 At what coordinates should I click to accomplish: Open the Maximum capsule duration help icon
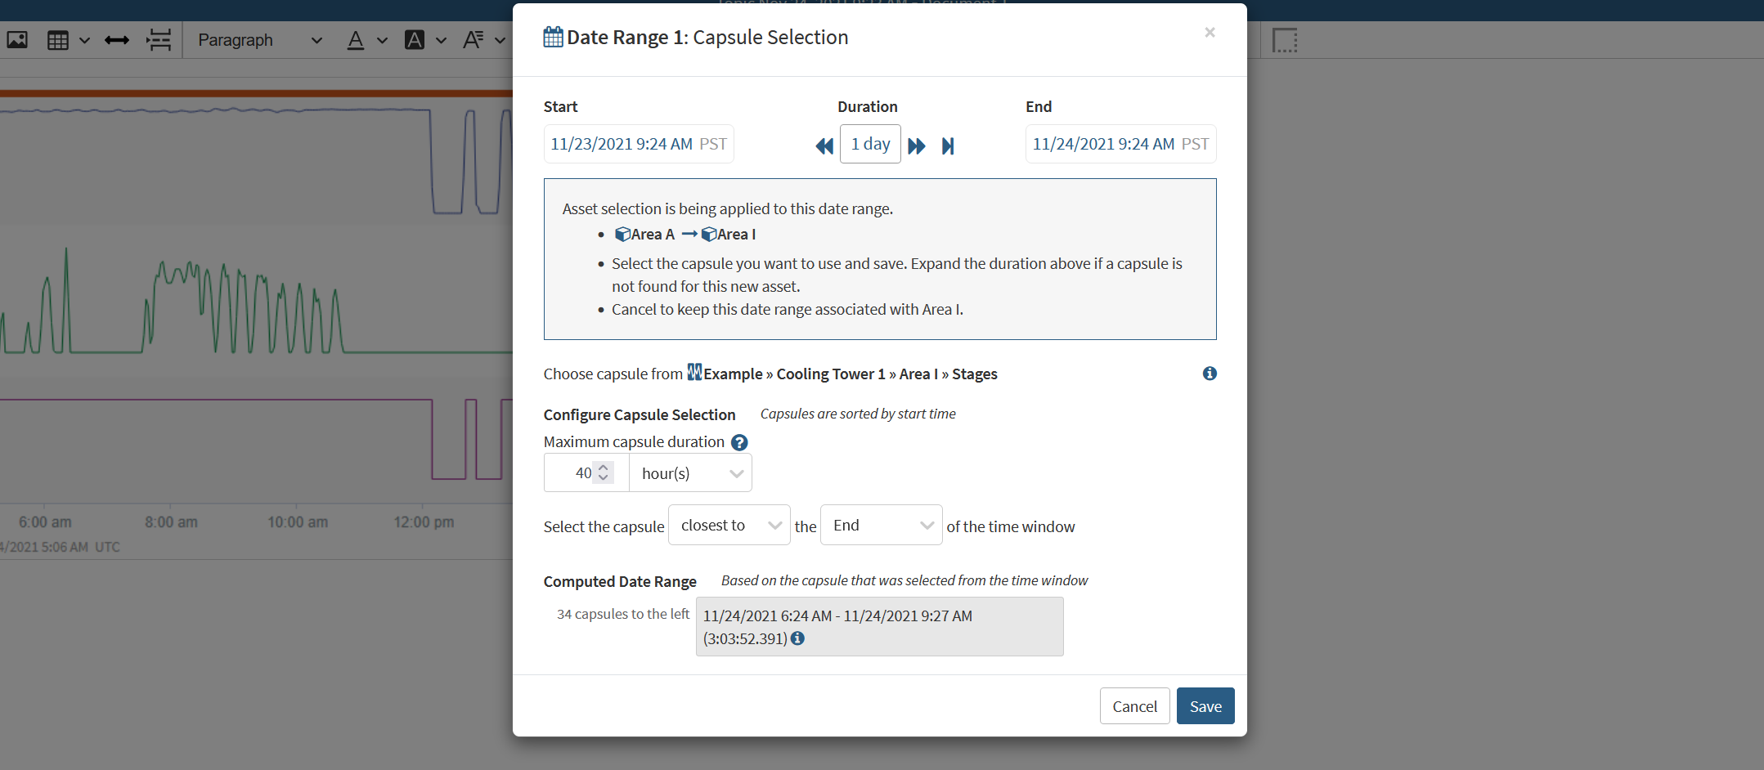click(x=739, y=442)
